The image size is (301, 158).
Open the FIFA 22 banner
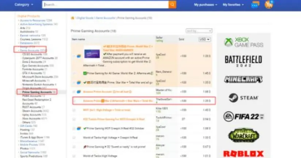pos(243,116)
